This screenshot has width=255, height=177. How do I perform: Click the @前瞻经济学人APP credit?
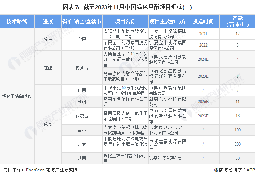pos(234,170)
